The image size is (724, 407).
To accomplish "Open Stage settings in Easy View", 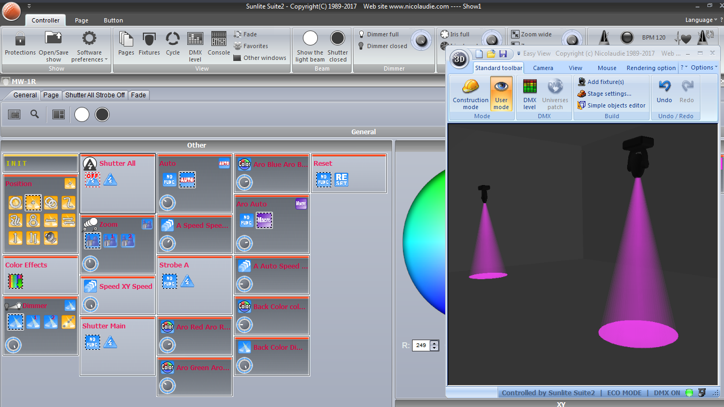I will pos(605,94).
